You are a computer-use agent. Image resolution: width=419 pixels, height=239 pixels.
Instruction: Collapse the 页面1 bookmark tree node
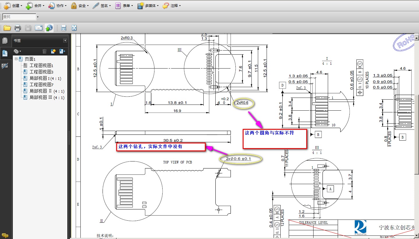(x=16, y=59)
